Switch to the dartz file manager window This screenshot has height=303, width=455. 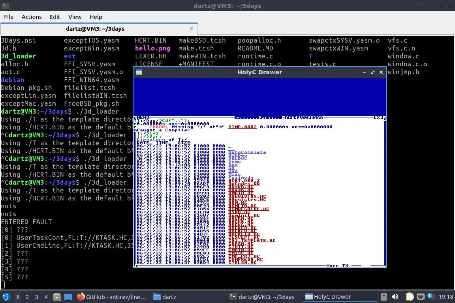[x=165, y=297]
